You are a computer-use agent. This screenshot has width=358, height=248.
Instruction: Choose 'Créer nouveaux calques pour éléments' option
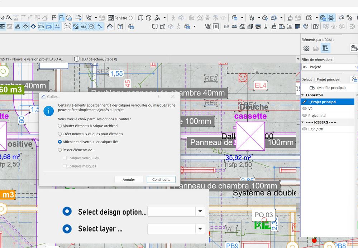[x=60, y=134]
